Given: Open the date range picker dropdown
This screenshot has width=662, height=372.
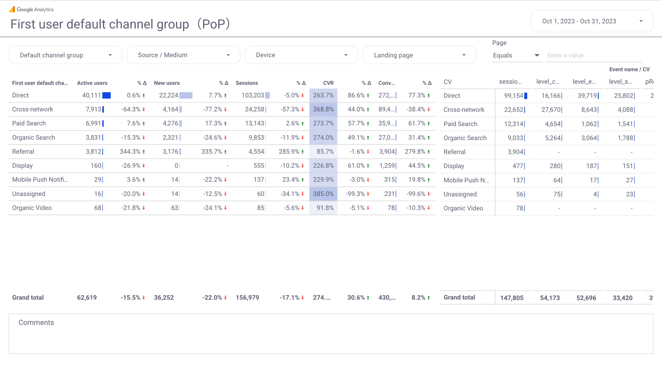Looking at the screenshot, I should (592, 21).
